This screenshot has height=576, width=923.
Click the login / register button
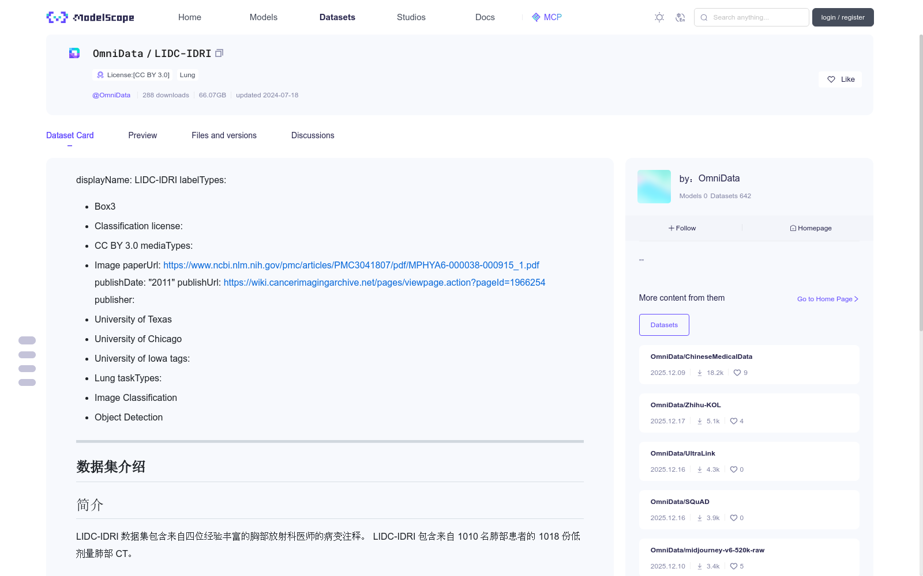[843, 17]
